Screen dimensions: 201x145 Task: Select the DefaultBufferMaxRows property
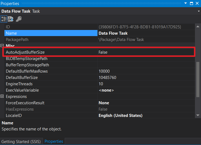tap(51, 71)
